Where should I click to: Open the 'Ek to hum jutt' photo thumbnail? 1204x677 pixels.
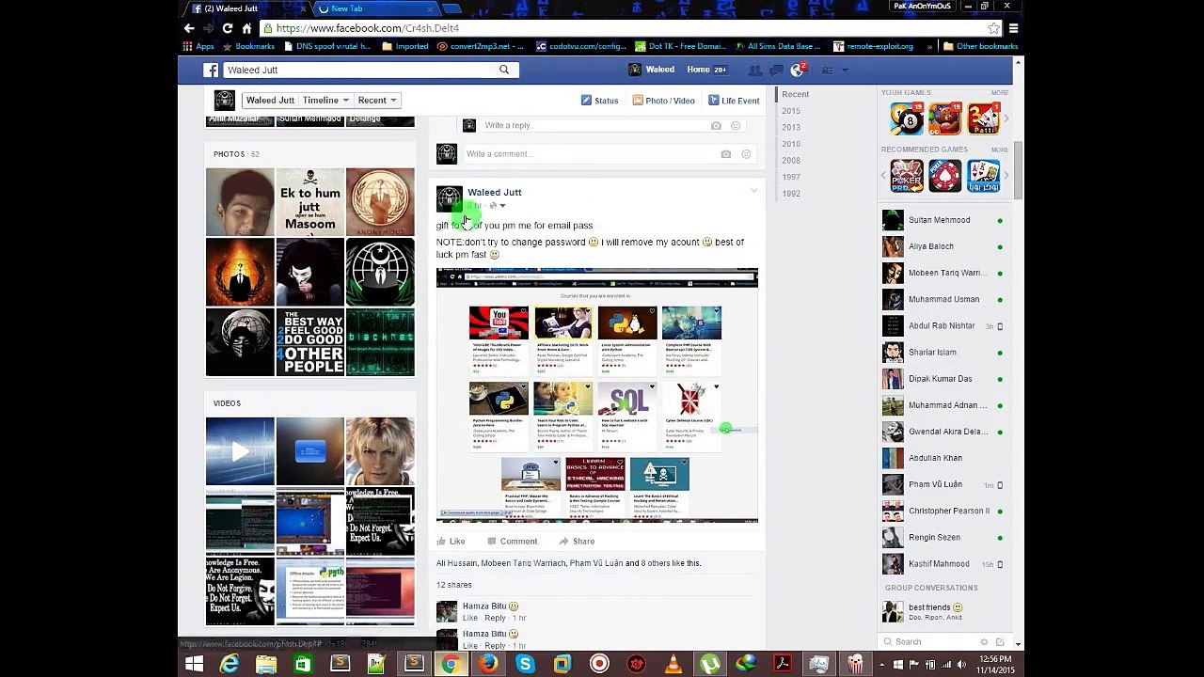click(310, 202)
